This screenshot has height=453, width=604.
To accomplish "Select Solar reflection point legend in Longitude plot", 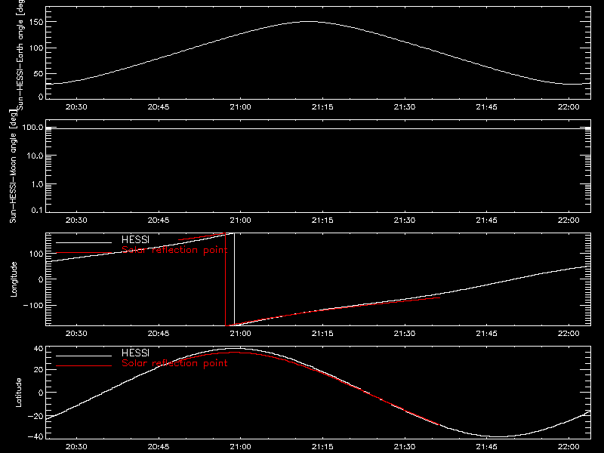I will pos(174,250).
